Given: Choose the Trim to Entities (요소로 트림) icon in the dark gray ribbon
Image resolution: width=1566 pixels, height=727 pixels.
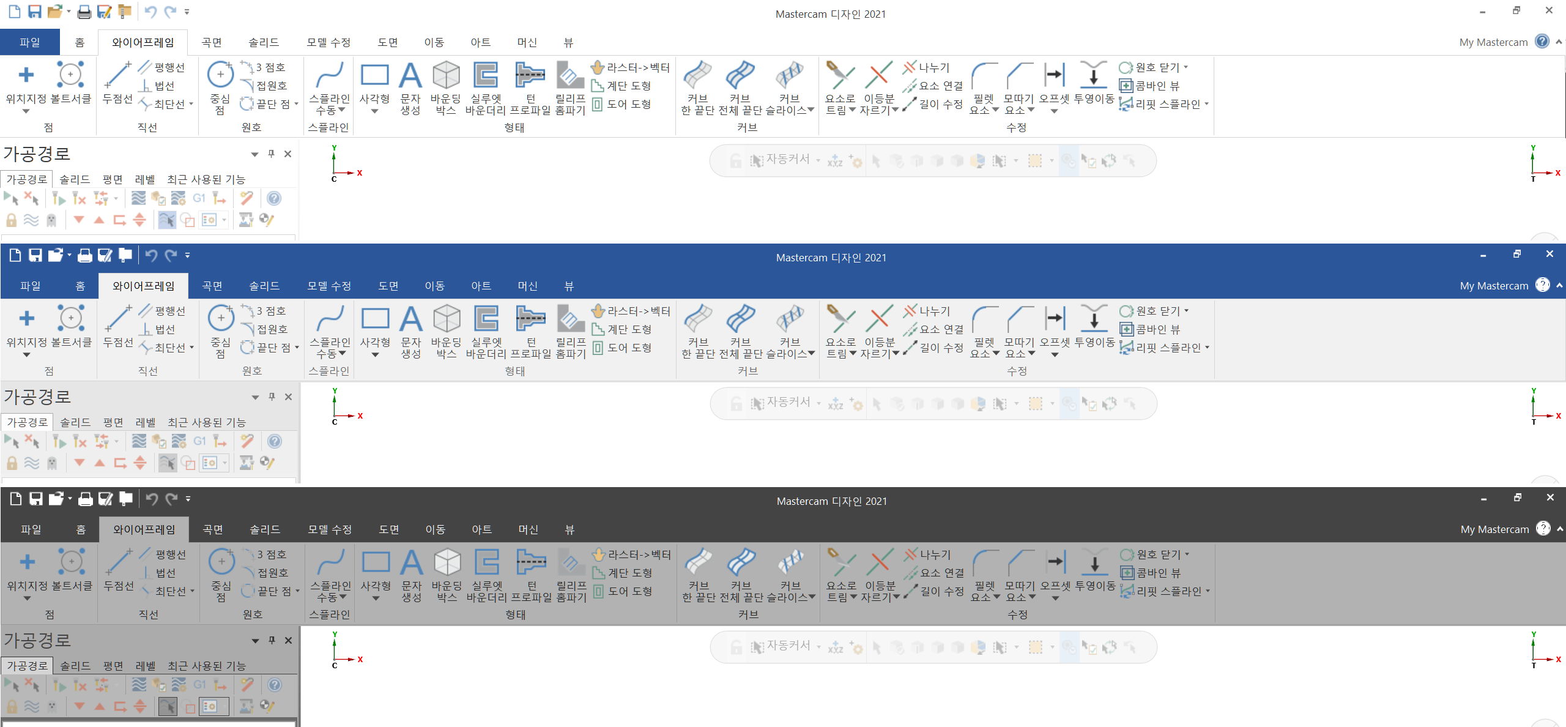Looking at the screenshot, I should pyautogui.click(x=841, y=563).
